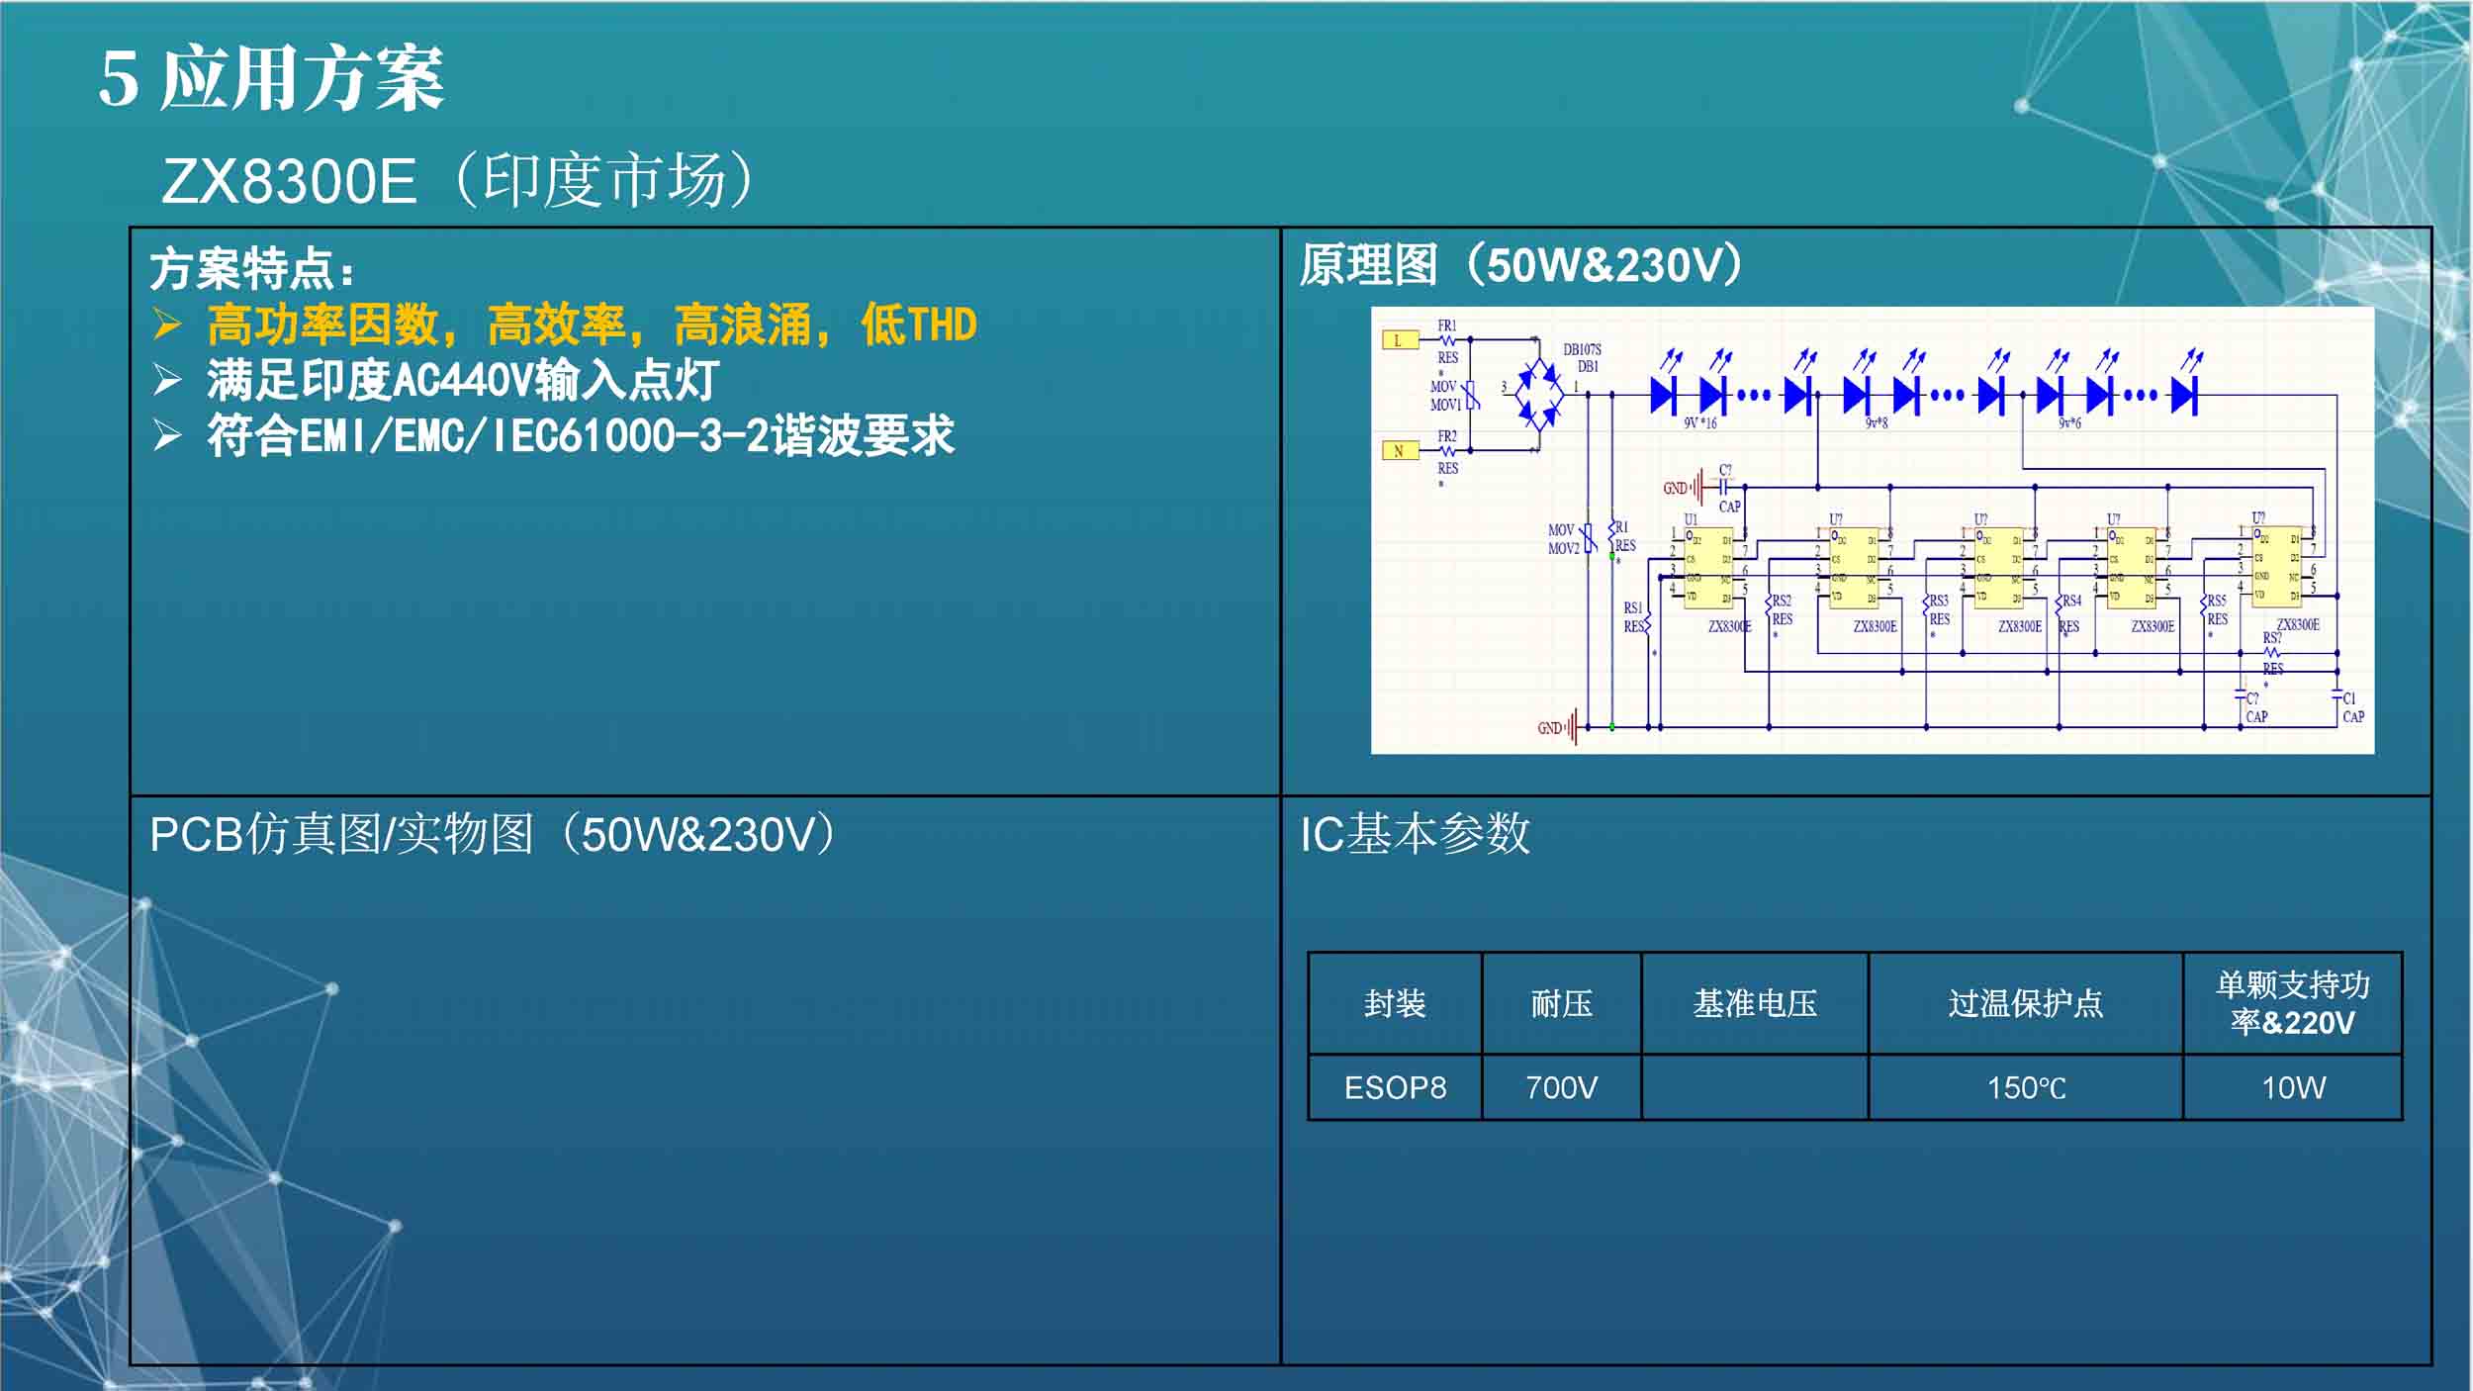Click the first LED in the 9V*16 string

[1663, 396]
